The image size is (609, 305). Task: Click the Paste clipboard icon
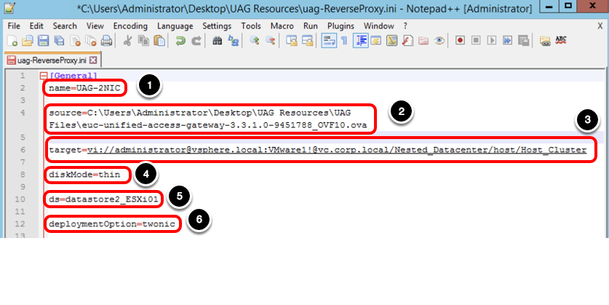pos(159,41)
